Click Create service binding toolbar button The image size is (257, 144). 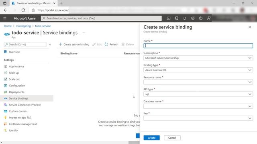pos(74,44)
